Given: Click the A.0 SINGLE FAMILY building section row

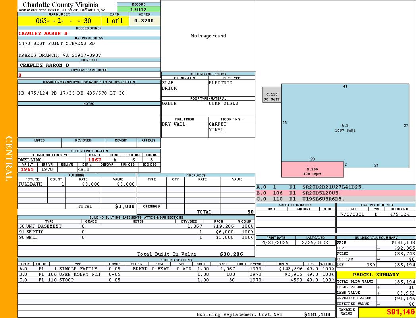Looking at the screenshot, I should [x=176, y=269].
